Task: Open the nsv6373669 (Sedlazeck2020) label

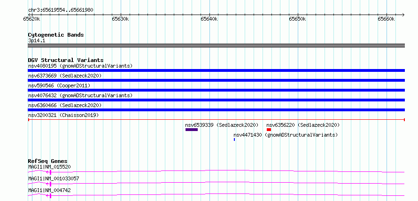Action: pyautogui.click(x=65, y=76)
